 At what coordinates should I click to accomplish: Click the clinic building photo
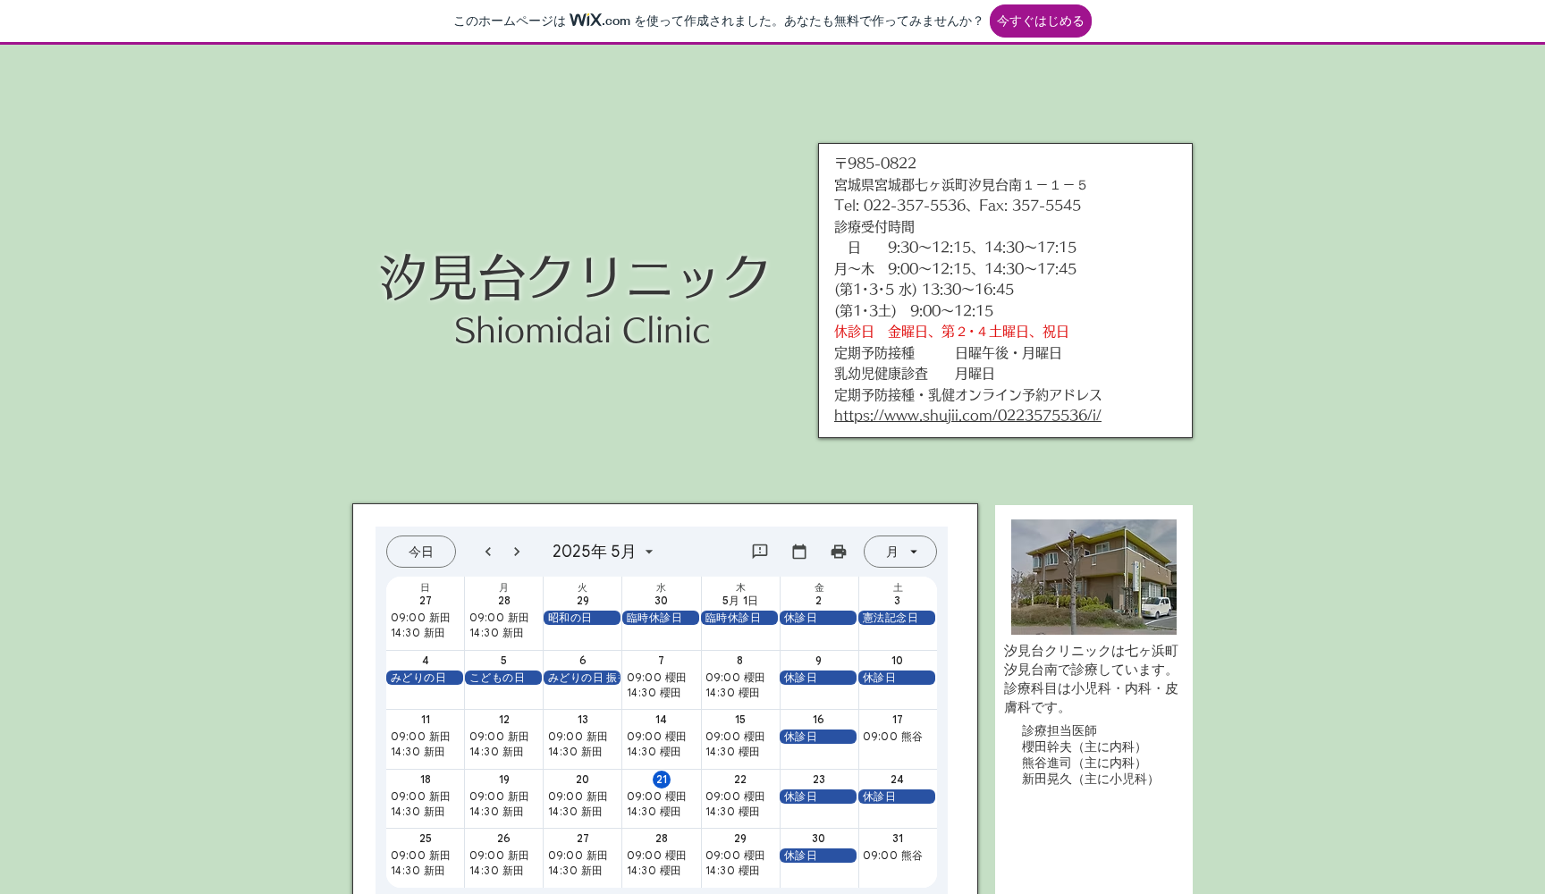(x=1093, y=577)
